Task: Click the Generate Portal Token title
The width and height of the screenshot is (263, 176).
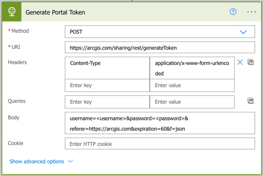Action: pos(55,12)
